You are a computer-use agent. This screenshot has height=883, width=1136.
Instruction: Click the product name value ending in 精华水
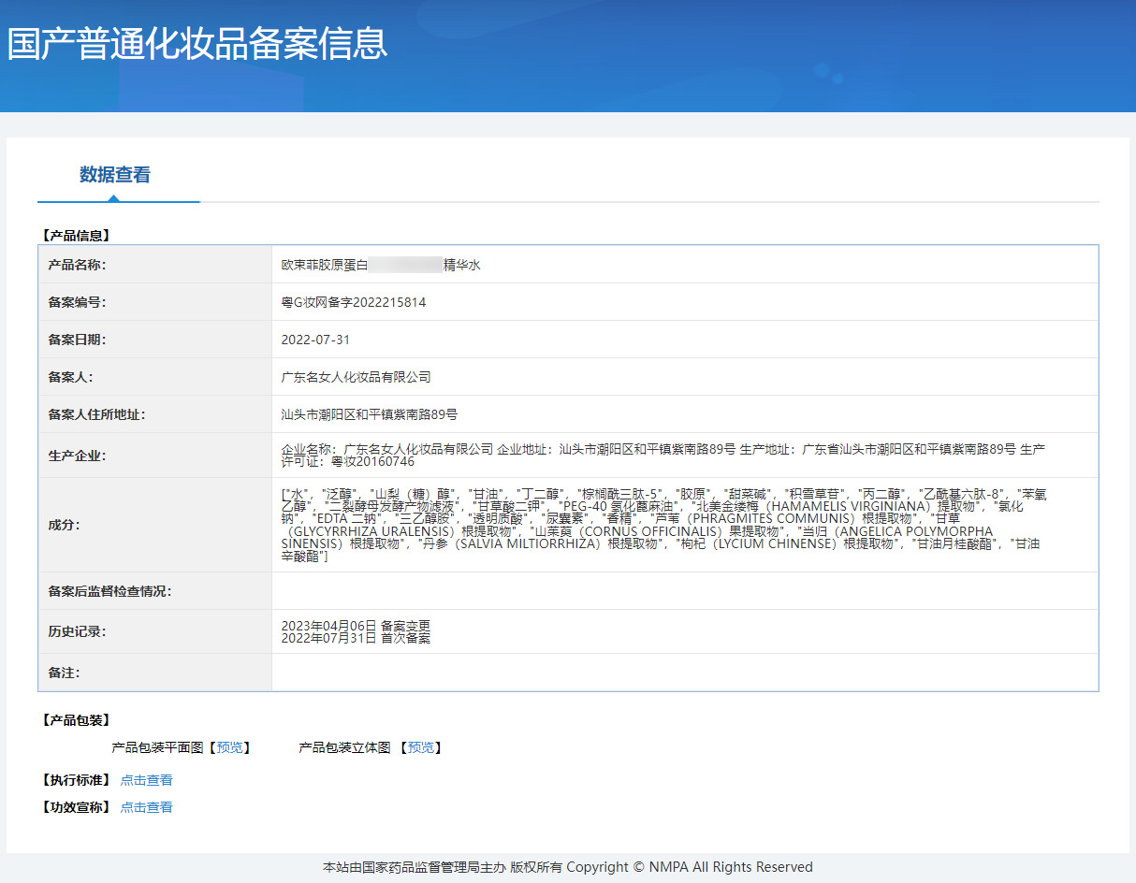click(381, 265)
